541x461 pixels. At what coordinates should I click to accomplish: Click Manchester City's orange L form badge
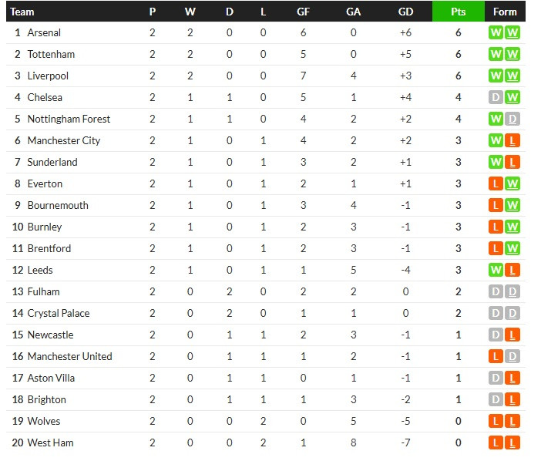[x=512, y=140]
